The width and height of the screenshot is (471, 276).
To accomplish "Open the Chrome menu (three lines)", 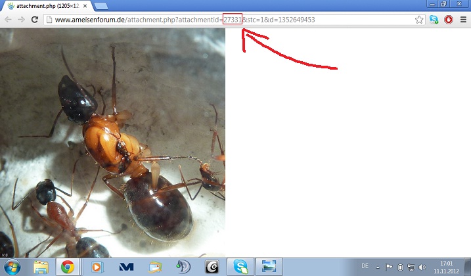I will click(x=463, y=20).
